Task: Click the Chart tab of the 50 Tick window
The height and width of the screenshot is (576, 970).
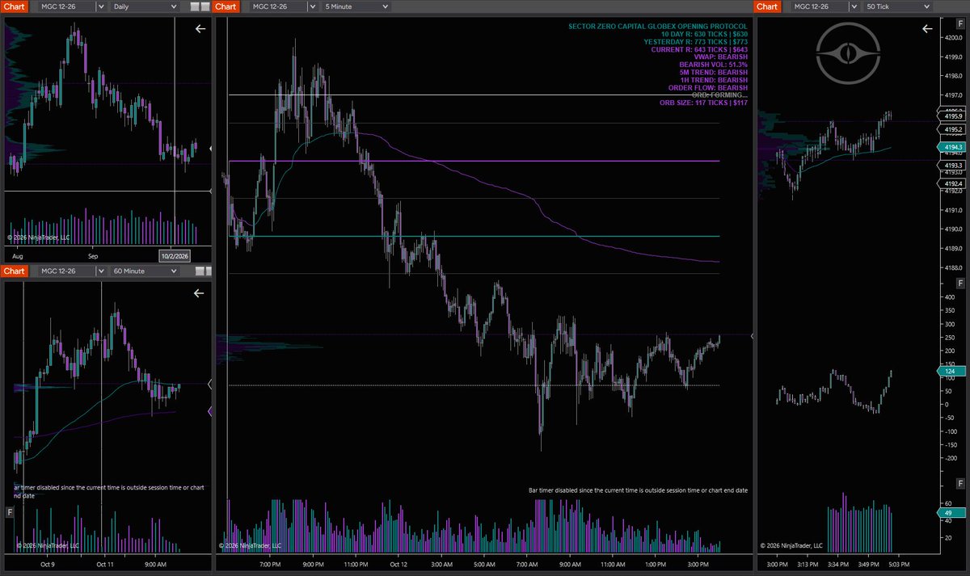Action: [767, 6]
